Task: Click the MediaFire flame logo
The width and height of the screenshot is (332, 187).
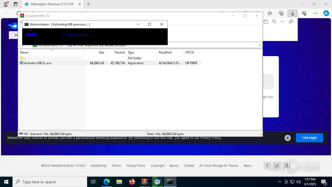Action: coord(12,26)
